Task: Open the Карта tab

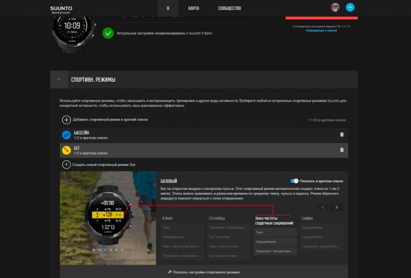Action: [194, 8]
